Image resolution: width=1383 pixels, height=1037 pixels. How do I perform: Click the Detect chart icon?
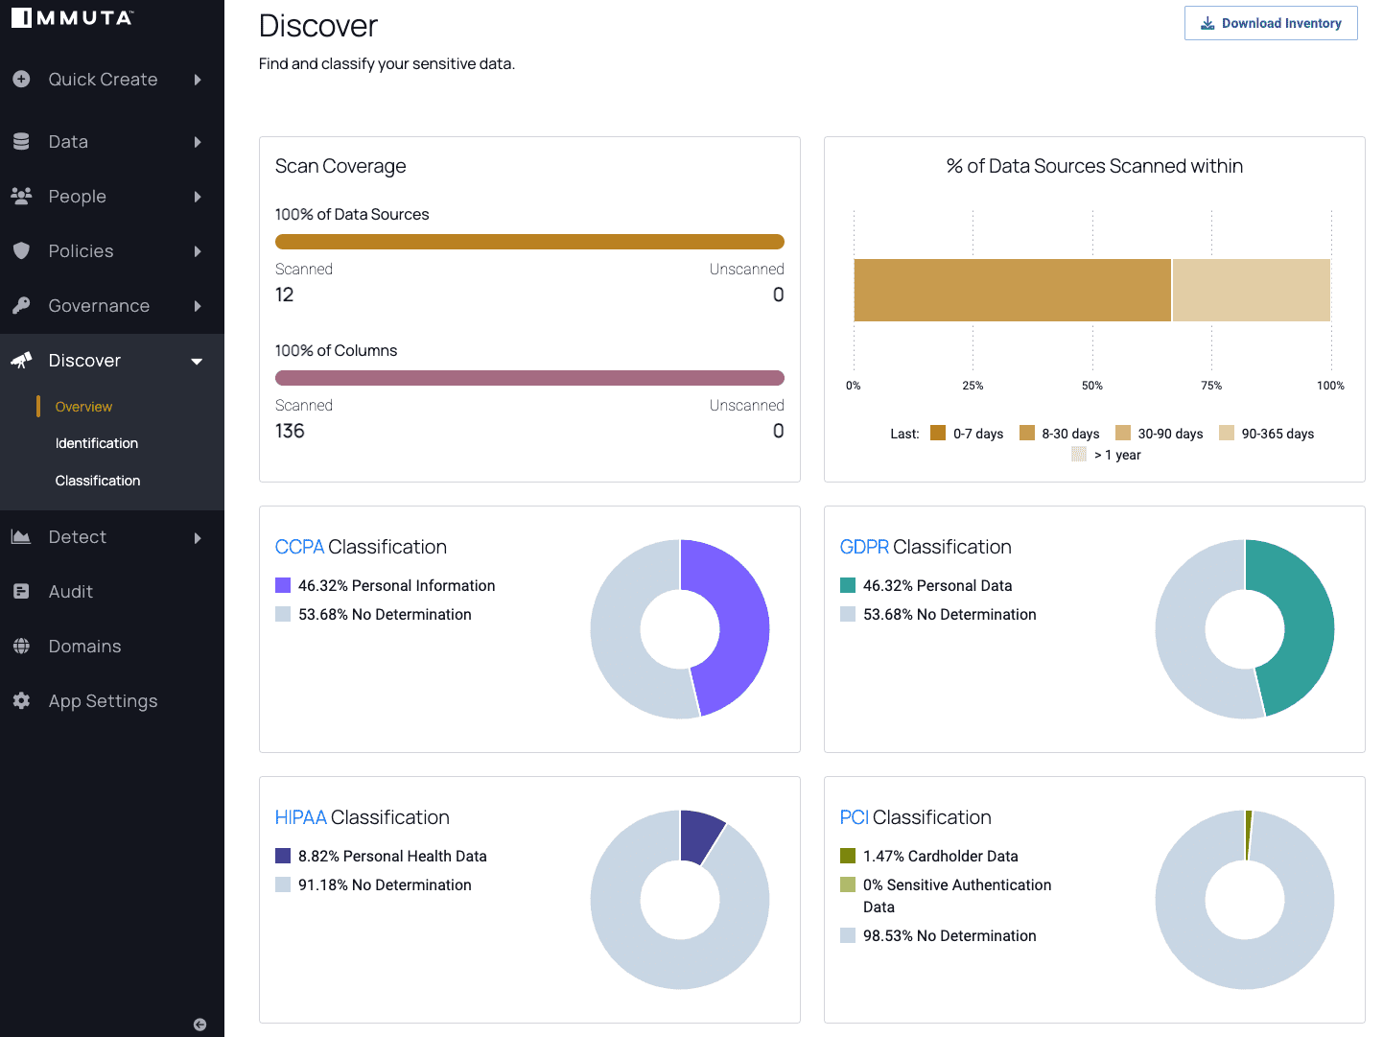(21, 537)
